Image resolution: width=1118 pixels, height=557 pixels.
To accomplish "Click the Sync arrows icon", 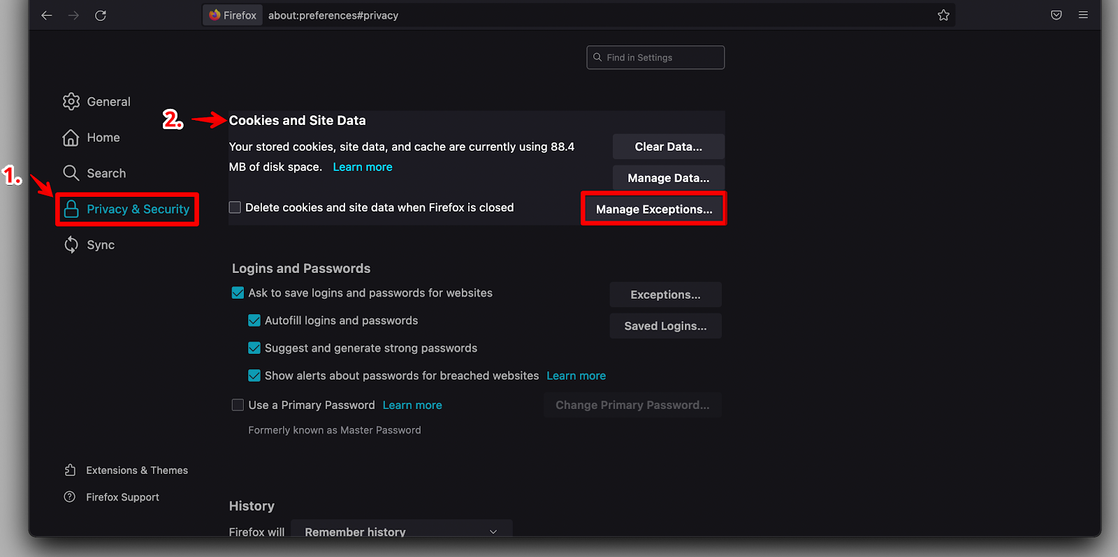I will [71, 245].
